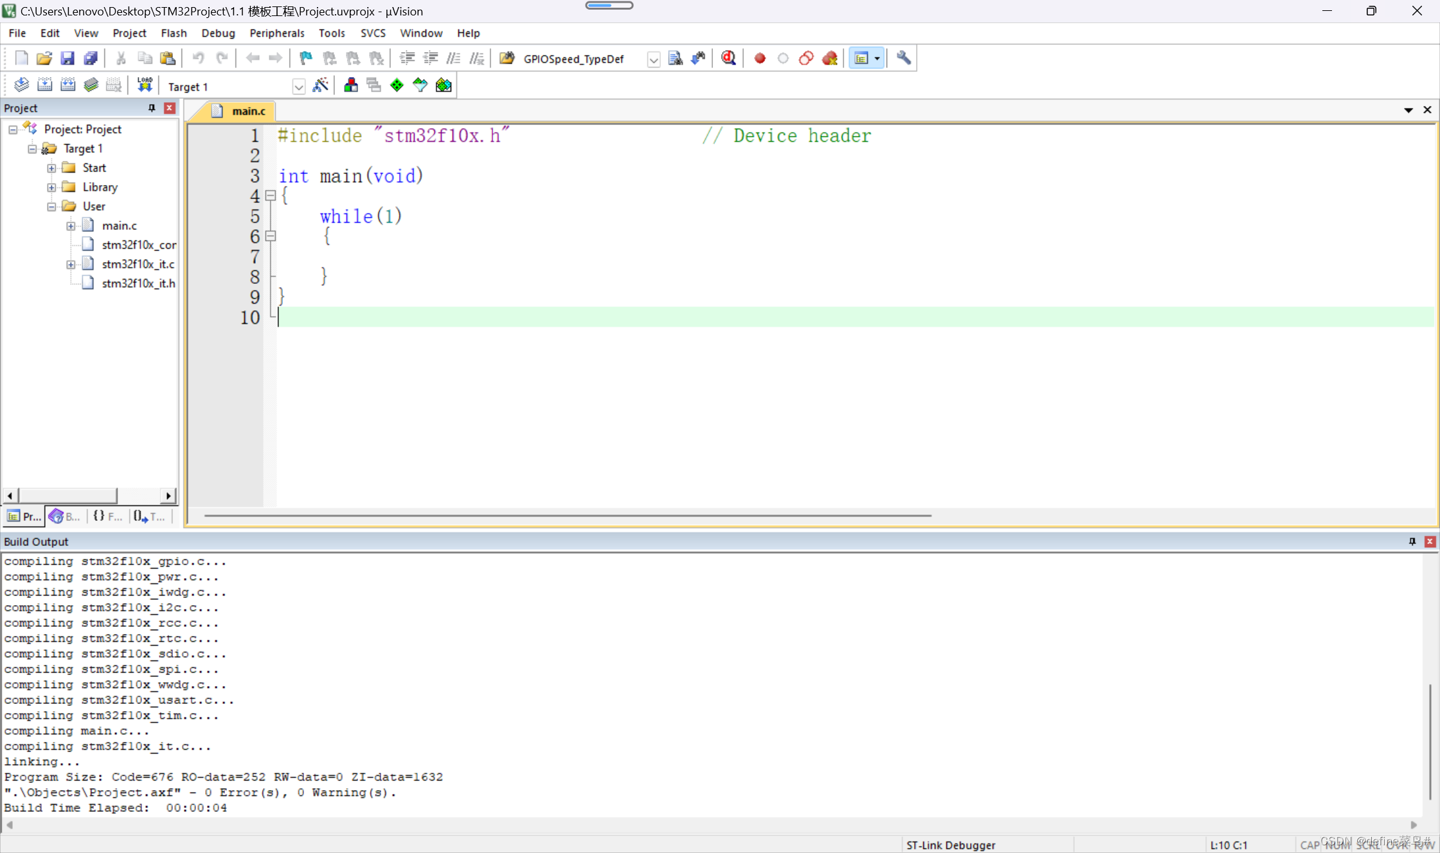This screenshot has width=1440, height=853.
Task: Expand stm32f10x_it.c dependencies in tree
Action: point(71,265)
